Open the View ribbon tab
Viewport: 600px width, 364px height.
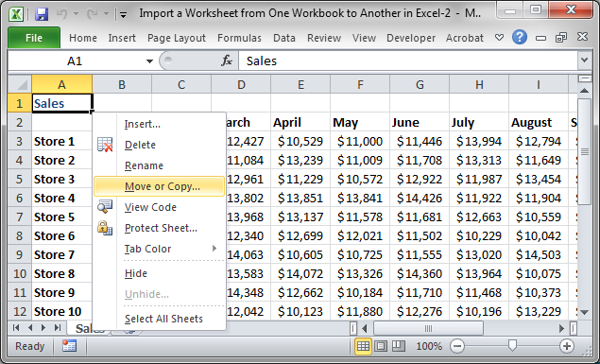pos(364,38)
